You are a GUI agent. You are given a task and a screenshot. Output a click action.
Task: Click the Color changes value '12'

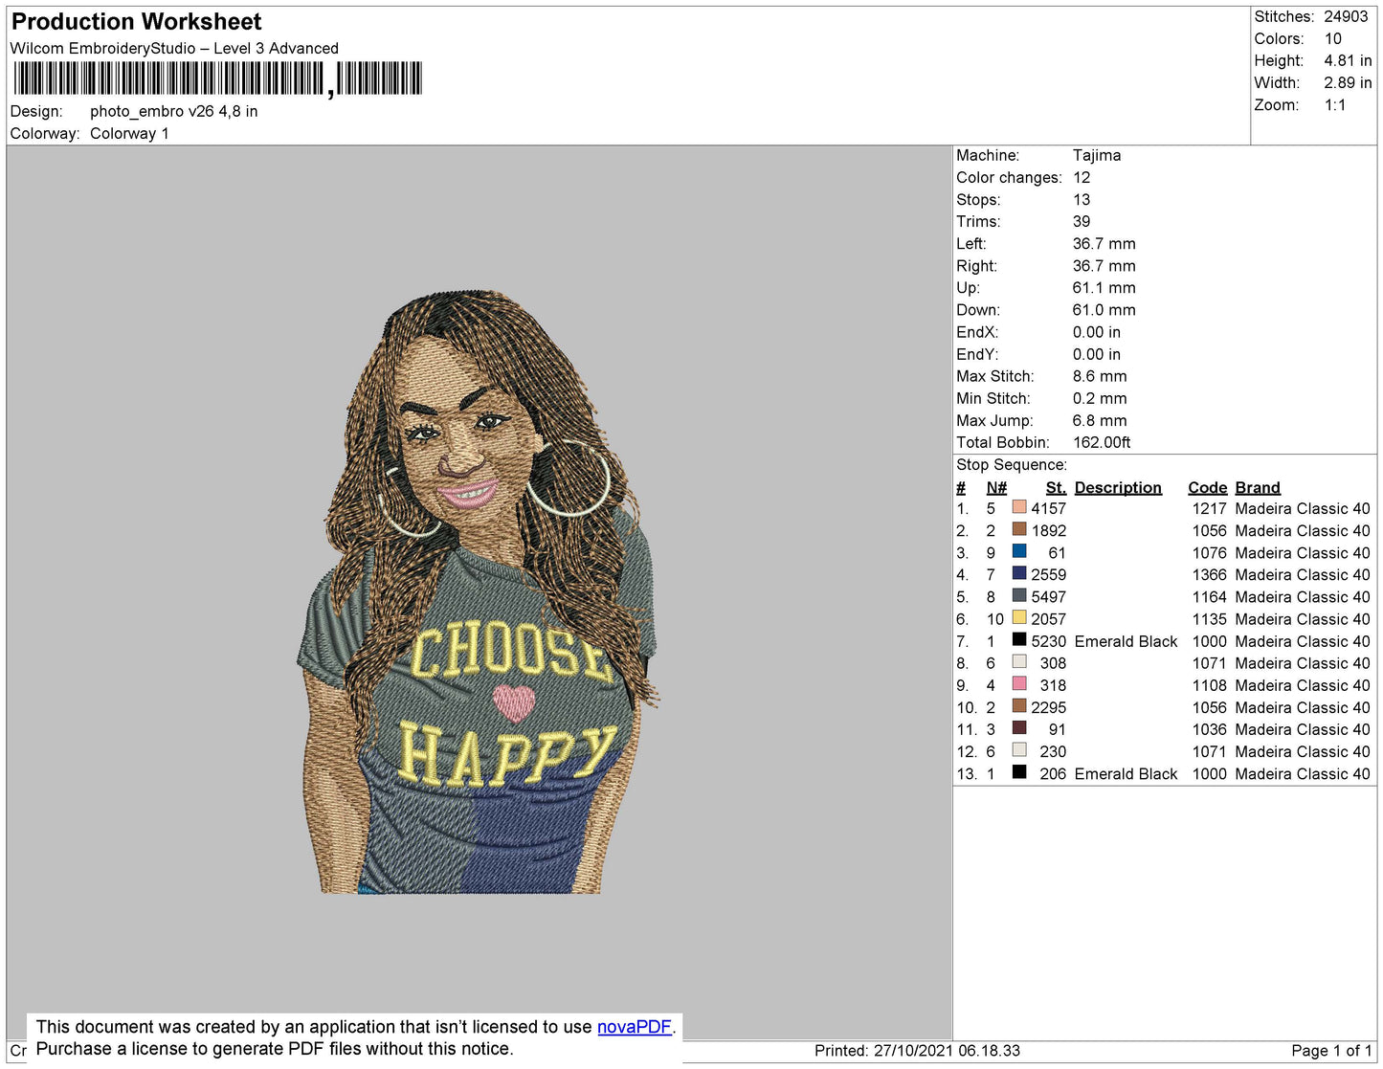click(x=1082, y=177)
